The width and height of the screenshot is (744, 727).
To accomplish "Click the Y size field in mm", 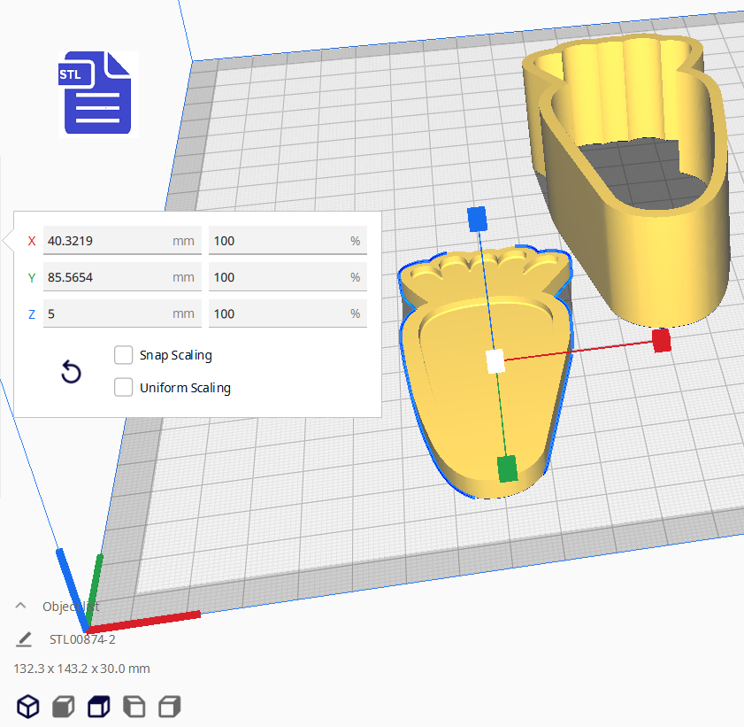I will point(106,277).
